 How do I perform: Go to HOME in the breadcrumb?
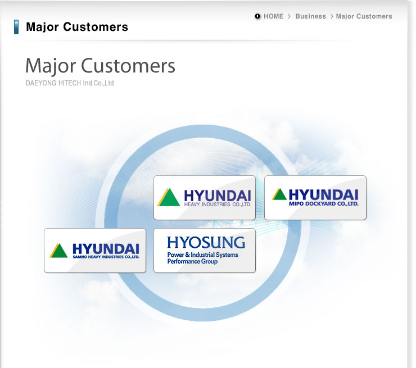(x=273, y=16)
